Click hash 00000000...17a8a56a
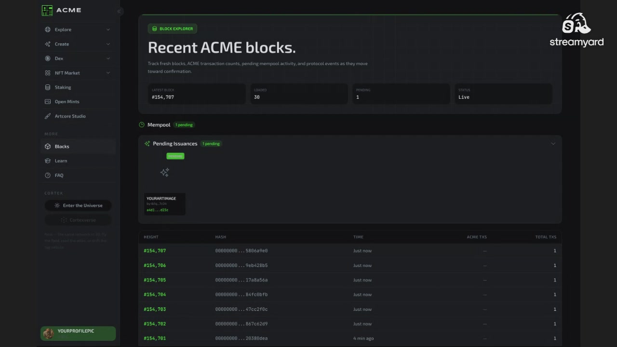The width and height of the screenshot is (617, 347). coord(241,280)
